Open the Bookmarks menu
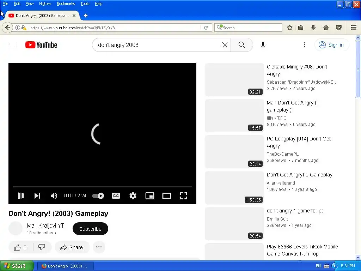Image resolution: width=361 pixels, height=271 pixels. point(66,4)
